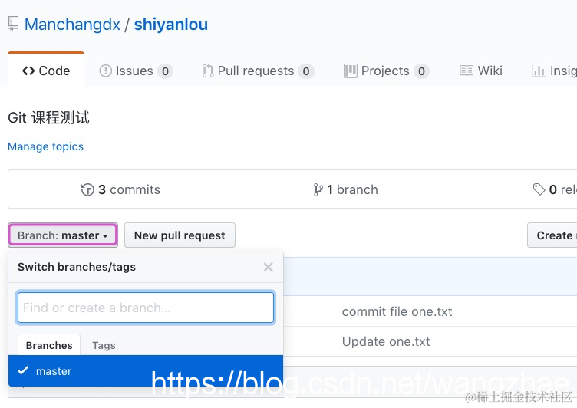
Task: Switch to the Tags tab in popup
Action: (104, 345)
